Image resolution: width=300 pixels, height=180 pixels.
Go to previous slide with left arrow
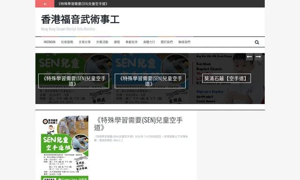(249, 57)
